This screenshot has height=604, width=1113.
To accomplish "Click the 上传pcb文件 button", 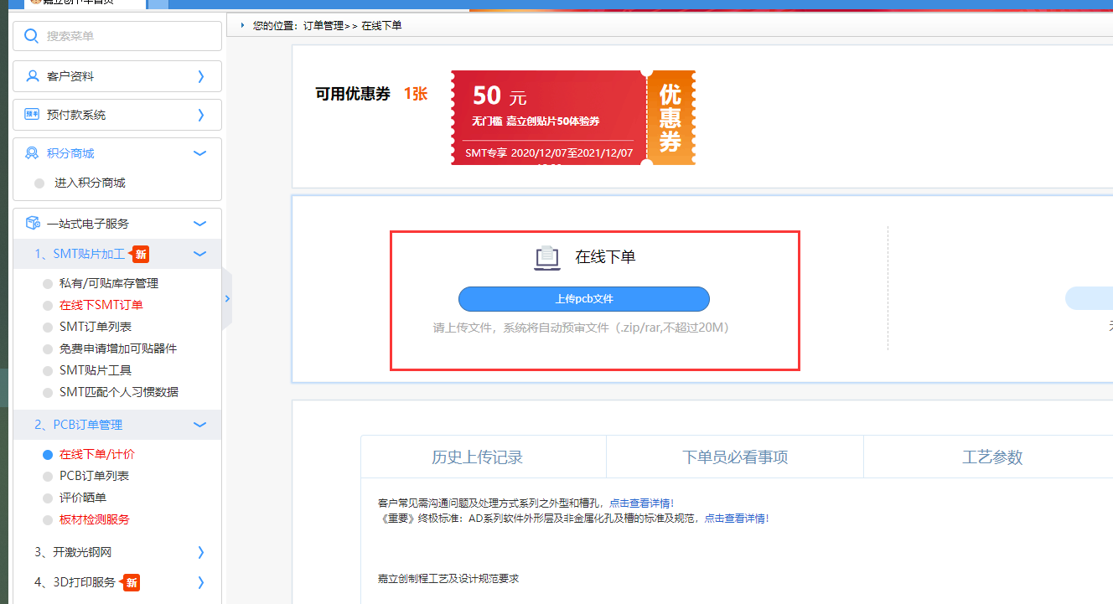I will point(584,298).
